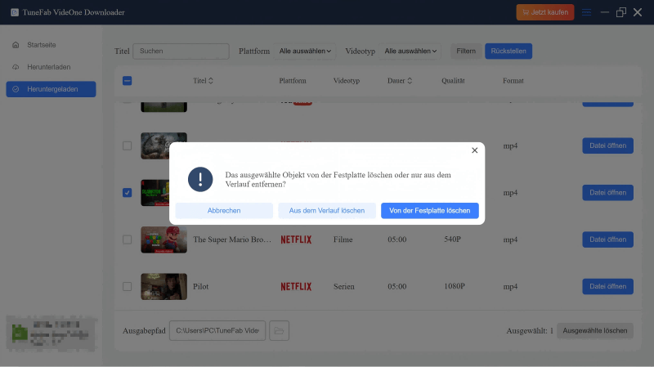This screenshot has width=654, height=367.
Task: Click the Titel search input field
Action: (181, 51)
